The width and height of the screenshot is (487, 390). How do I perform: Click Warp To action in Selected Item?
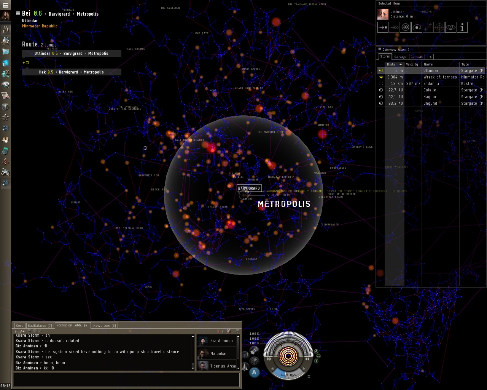(x=394, y=27)
